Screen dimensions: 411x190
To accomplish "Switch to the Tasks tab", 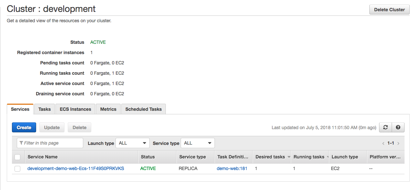I will point(45,109).
